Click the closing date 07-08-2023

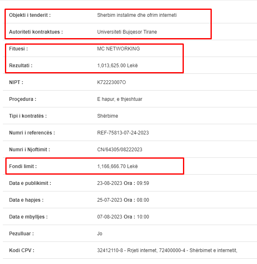pos(110,217)
